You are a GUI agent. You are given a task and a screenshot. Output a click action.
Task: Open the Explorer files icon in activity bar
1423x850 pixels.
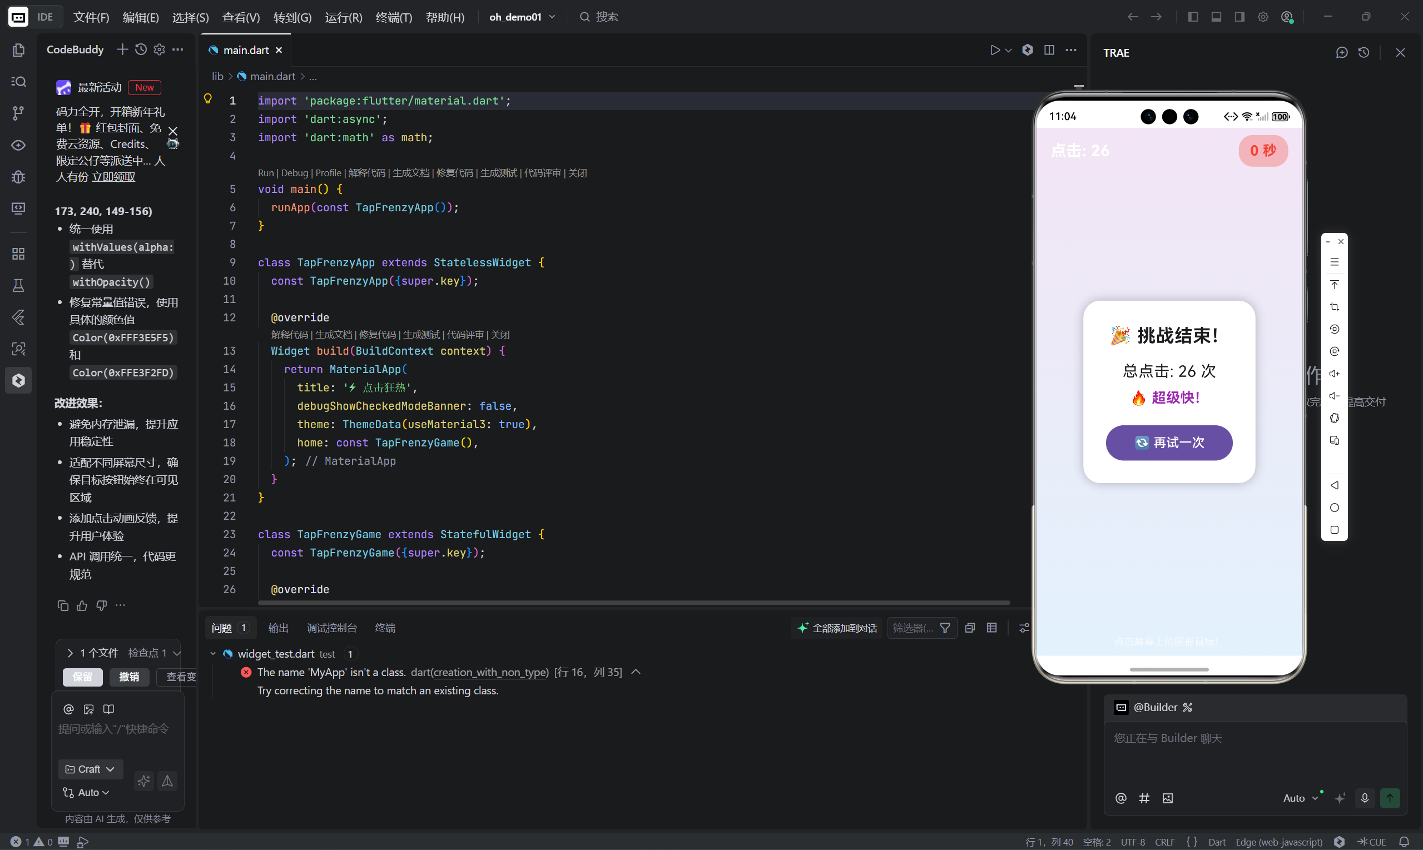click(18, 51)
